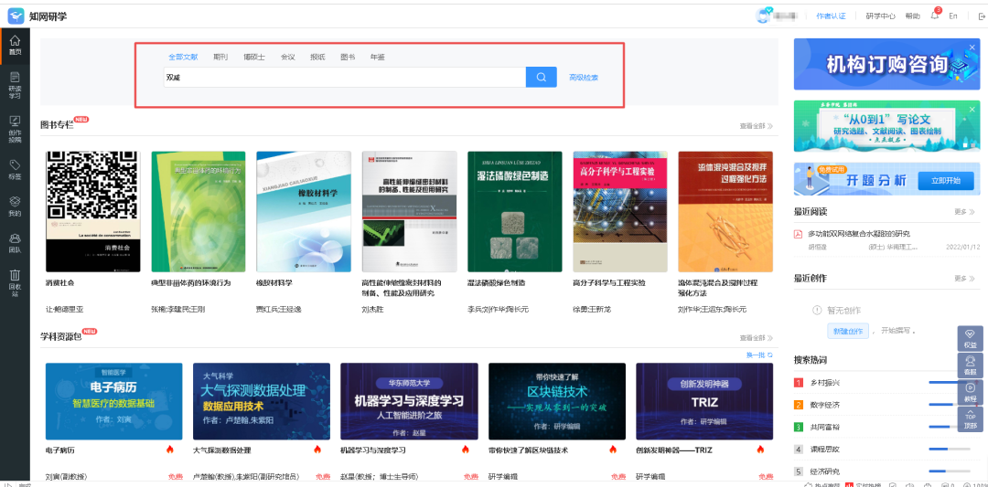The width and height of the screenshot is (988, 487).
Task: Select the 图书 search tab
Action: (348, 57)
